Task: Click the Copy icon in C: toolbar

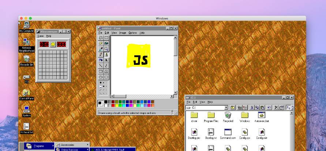Action: (x=257, y=107)
